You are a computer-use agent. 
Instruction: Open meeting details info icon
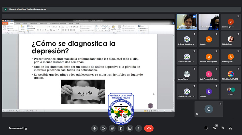click(206, 128)
